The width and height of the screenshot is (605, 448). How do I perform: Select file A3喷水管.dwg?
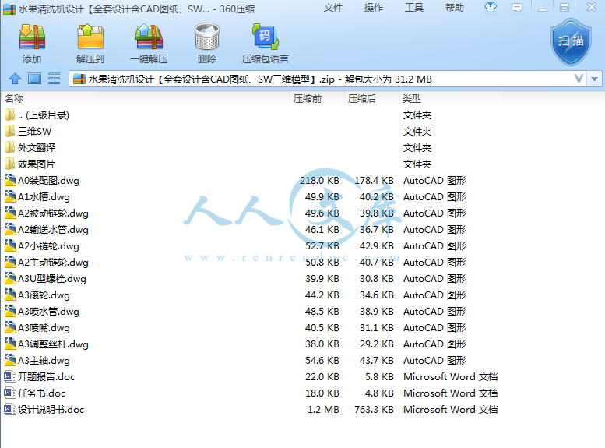click(48, 312)
